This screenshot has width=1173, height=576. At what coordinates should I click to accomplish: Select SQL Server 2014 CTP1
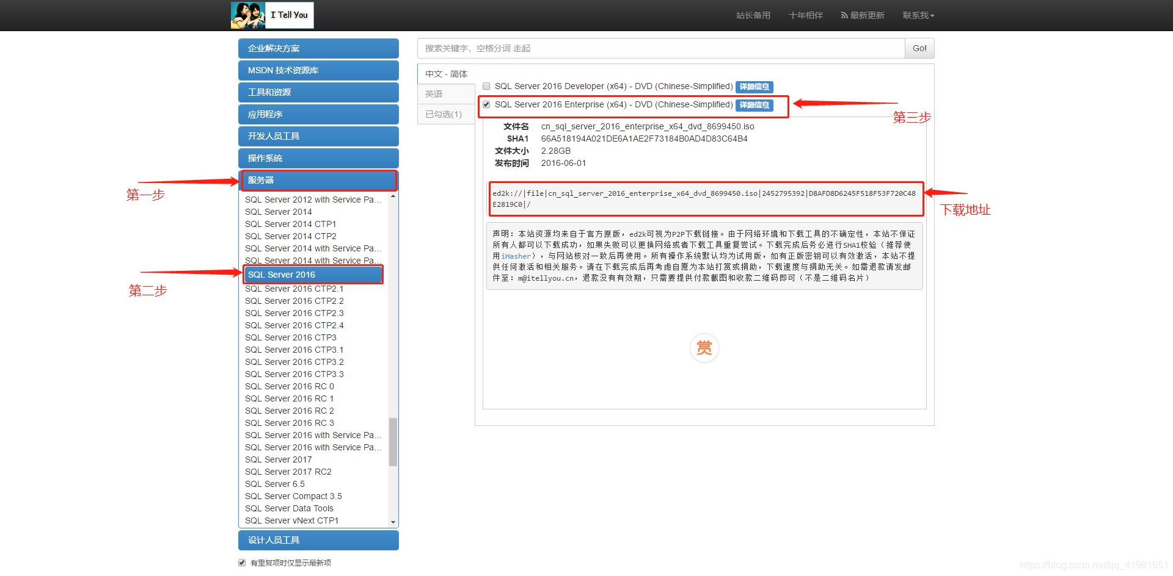coord(291,224)
